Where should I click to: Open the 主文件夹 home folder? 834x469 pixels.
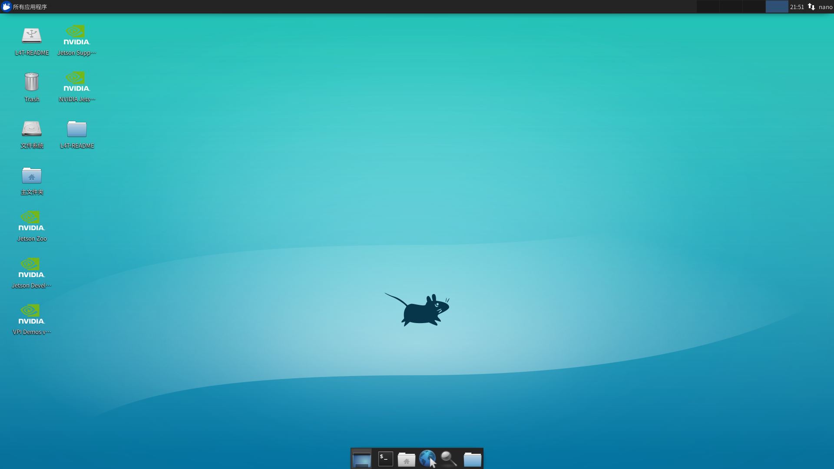(32, 175)
